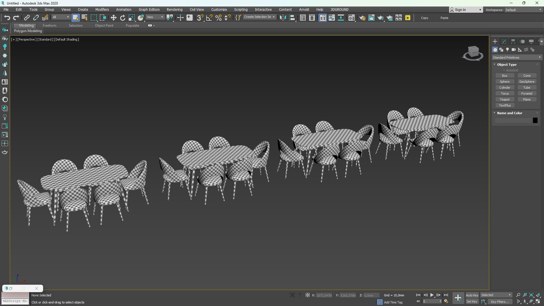Image resolution: width=544 pixels, height=306 pixels.
Task: Open the Material Editor icon
Action: click(x=352, y=18)
